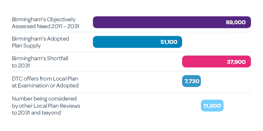Click dotted divider under Adopted Plan Supply row
Viewport: 263px width, 131px height.
coord(131,52)
